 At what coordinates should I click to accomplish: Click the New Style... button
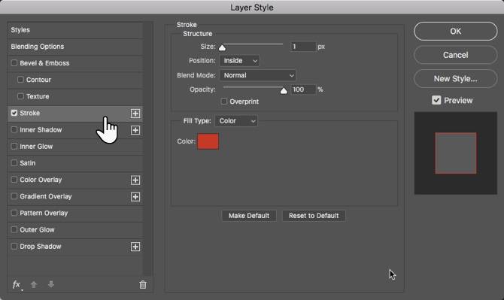(x=455, y=79)
